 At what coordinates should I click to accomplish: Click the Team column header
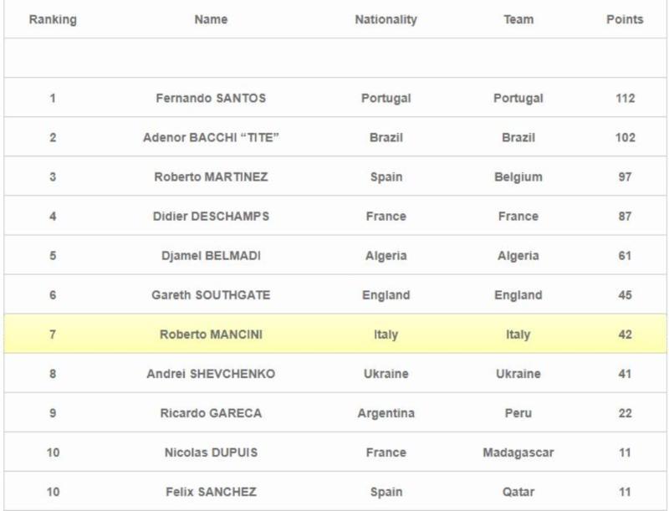[518, 19]
